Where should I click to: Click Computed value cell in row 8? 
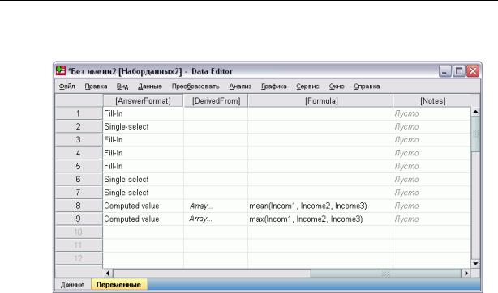click(x=144, y=206)
